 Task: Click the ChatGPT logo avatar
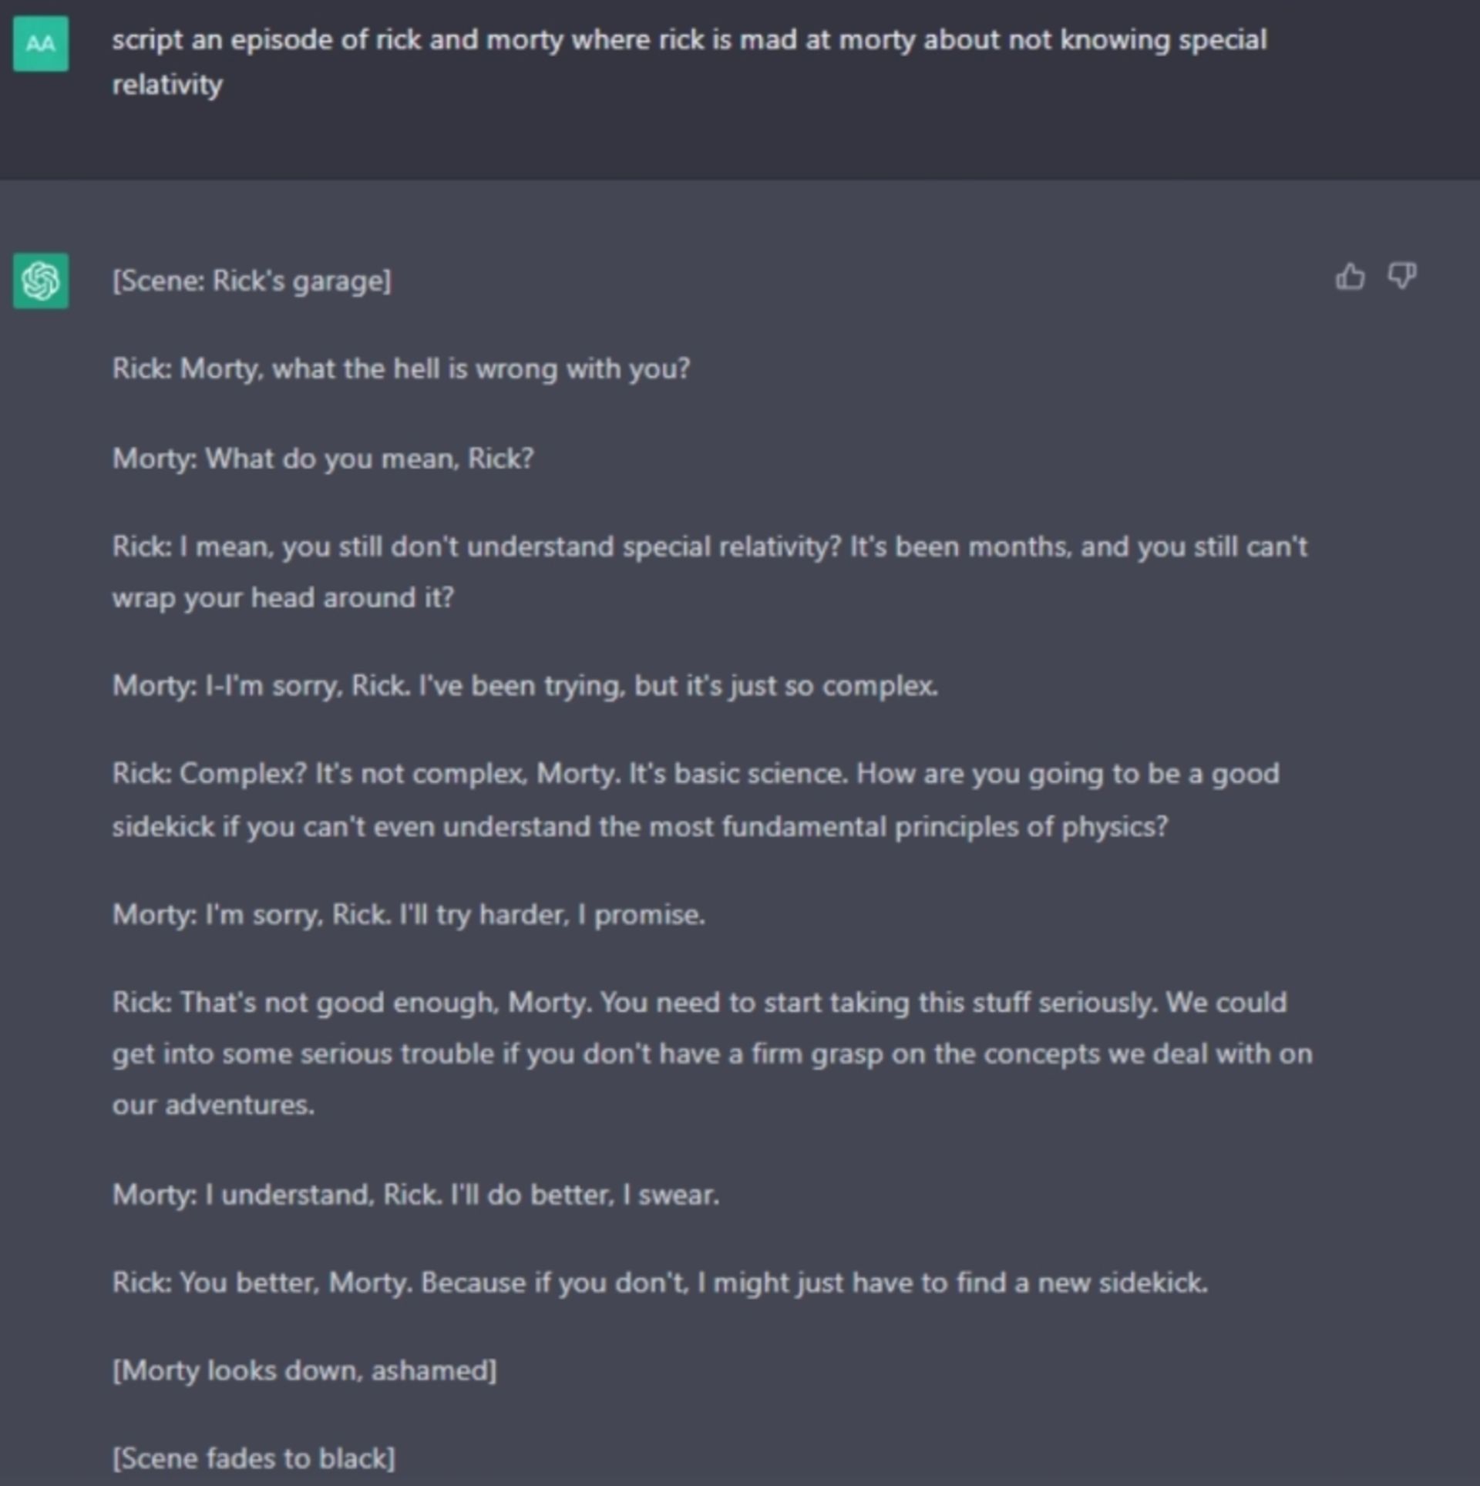coord(41,281)
